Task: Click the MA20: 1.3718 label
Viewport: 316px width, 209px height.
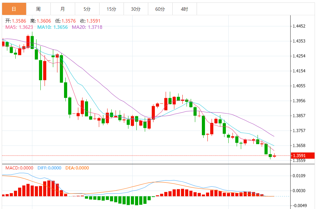Action: coord(87,27)
